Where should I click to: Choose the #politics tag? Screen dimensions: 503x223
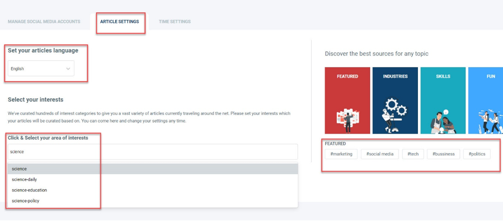477,154
